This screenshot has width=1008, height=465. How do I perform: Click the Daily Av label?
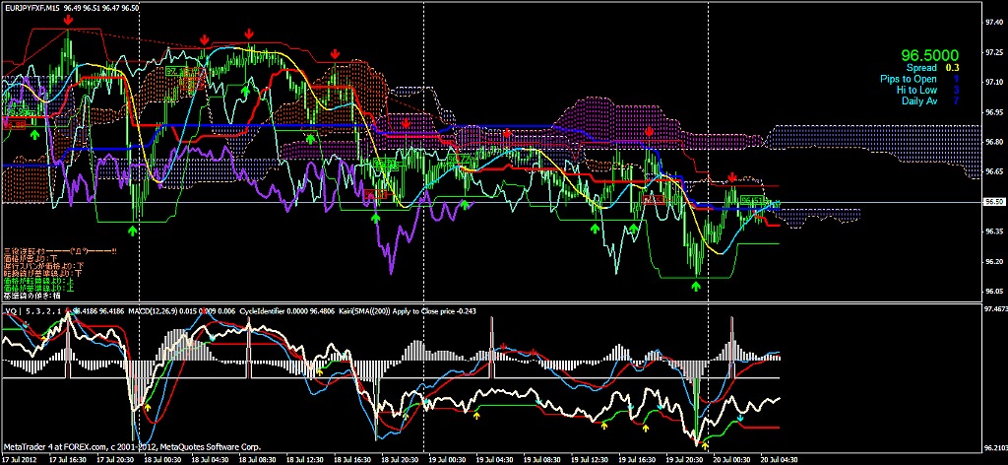coord(918,100)
